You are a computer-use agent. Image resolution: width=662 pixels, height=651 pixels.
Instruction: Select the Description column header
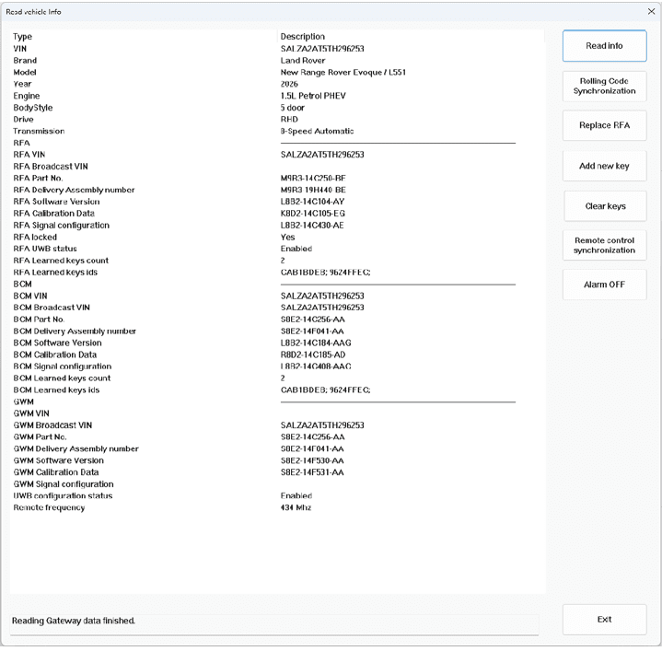coord(303,37)
